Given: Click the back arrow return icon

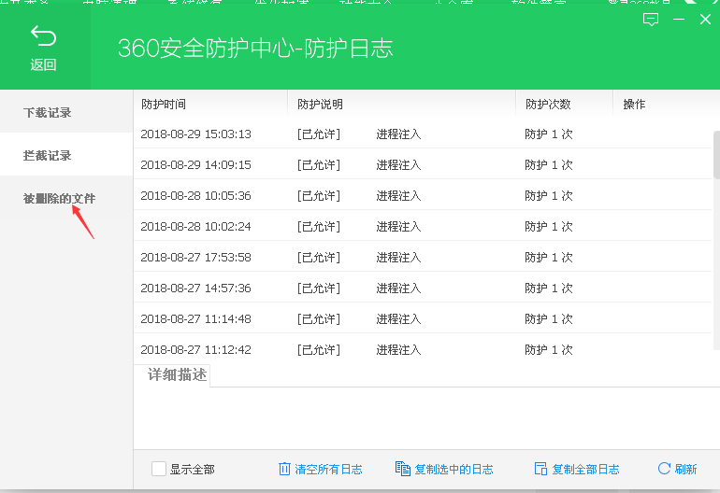Looking at the screenshot, I should pyautogui.click(x=43, y=36).
